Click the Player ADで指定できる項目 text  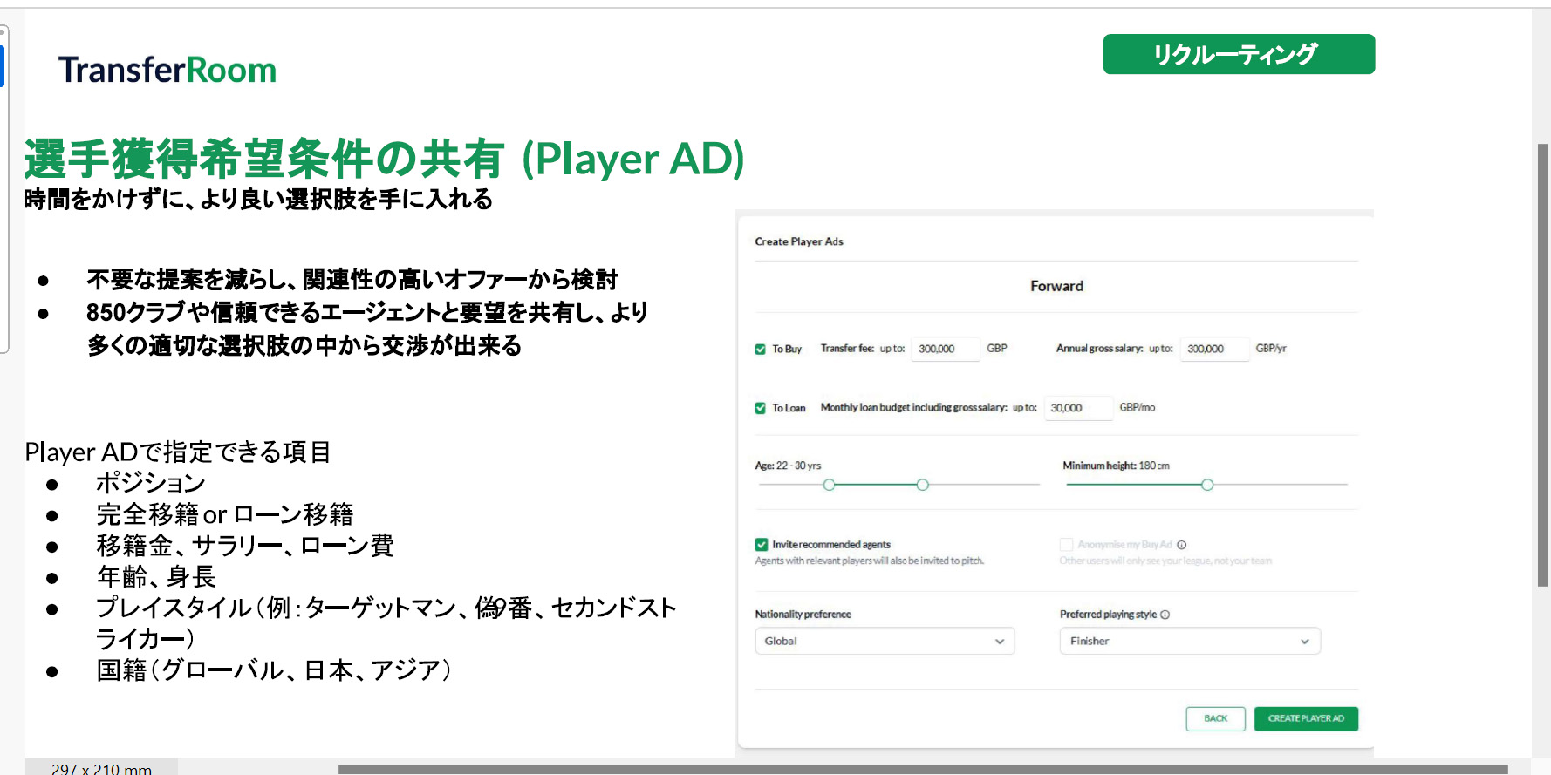point(178,452)
